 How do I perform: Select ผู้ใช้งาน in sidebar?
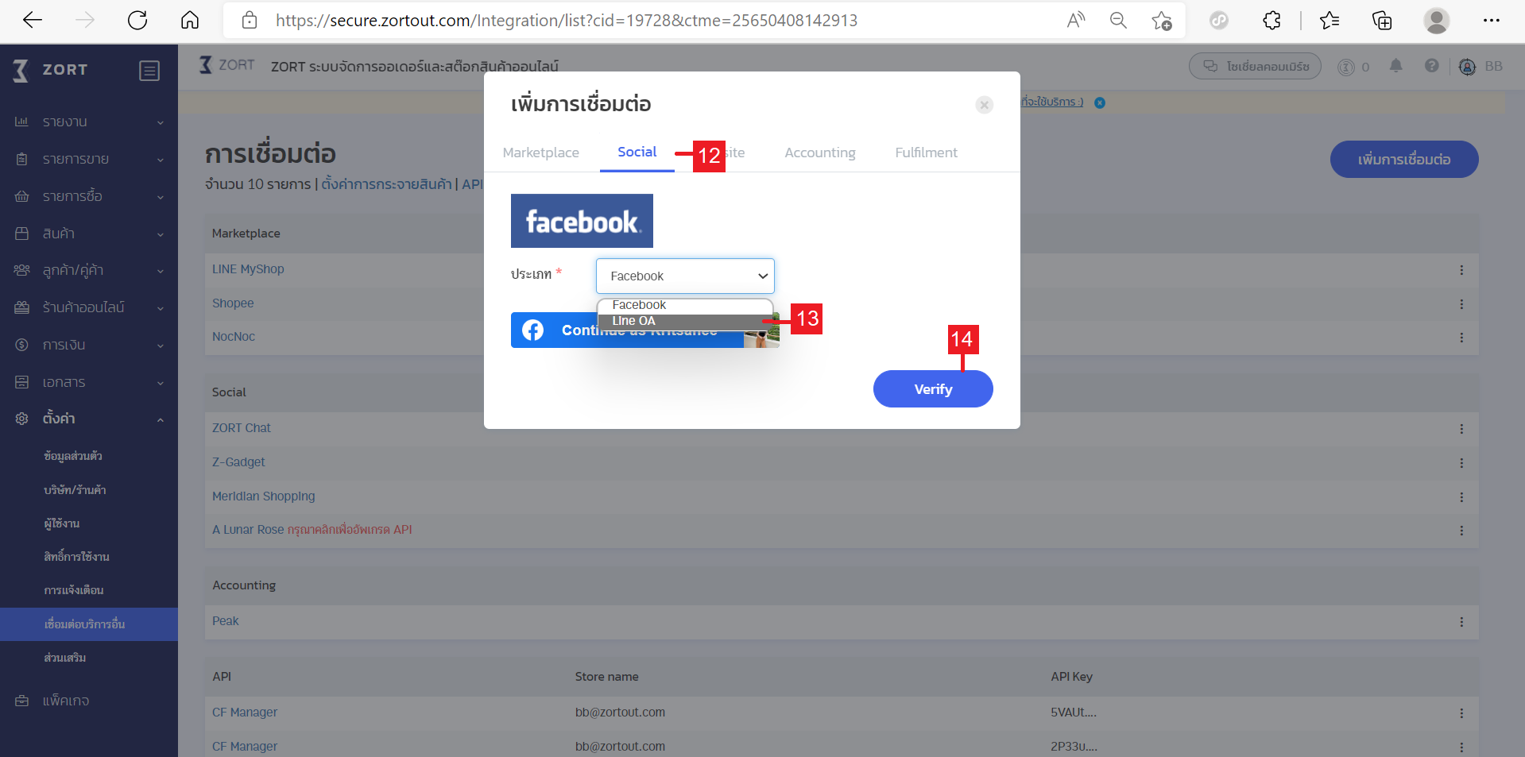coord(62,523)
